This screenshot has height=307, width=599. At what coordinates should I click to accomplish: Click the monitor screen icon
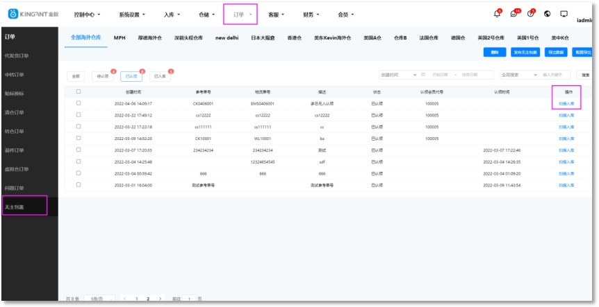(x=564, y=14)
